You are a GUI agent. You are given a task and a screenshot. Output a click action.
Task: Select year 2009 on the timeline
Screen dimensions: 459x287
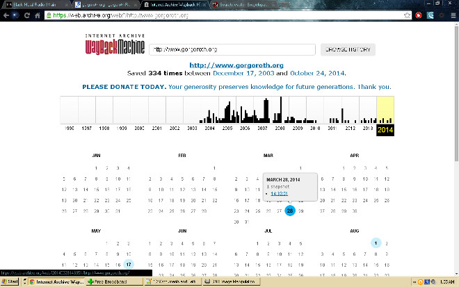298,128
